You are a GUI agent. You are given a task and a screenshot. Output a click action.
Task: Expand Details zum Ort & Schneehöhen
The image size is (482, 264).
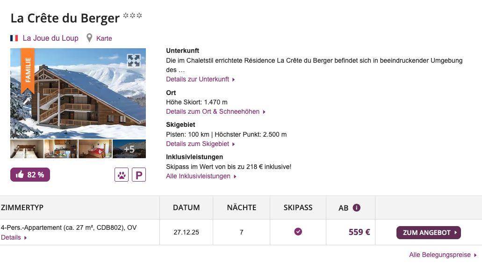(x=216, y=111)
